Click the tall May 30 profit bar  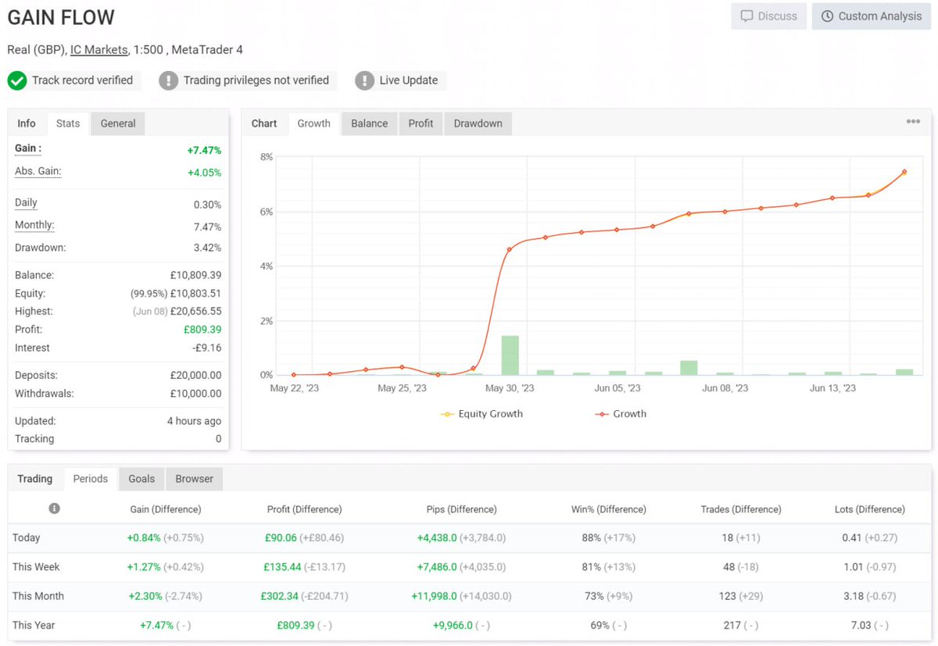point(510,355)
